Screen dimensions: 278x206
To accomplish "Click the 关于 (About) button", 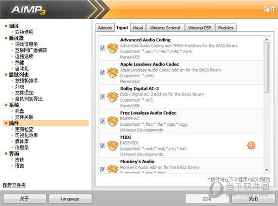I will point(24,199).
